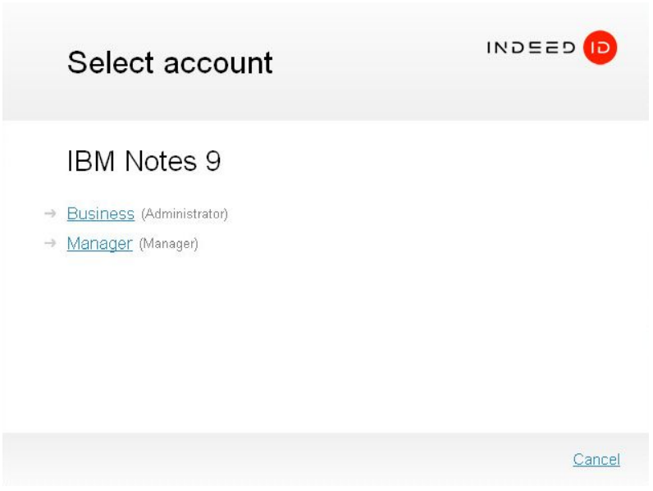This screenshot has width=653, height=491.
Task: Click the empty white area below Manager
Action: (x=328, y=345)
